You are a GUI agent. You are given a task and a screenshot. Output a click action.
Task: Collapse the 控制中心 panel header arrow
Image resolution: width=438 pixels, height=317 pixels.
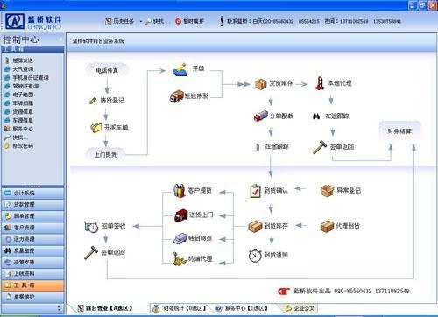pyautogui.click(x=60, y=39)
